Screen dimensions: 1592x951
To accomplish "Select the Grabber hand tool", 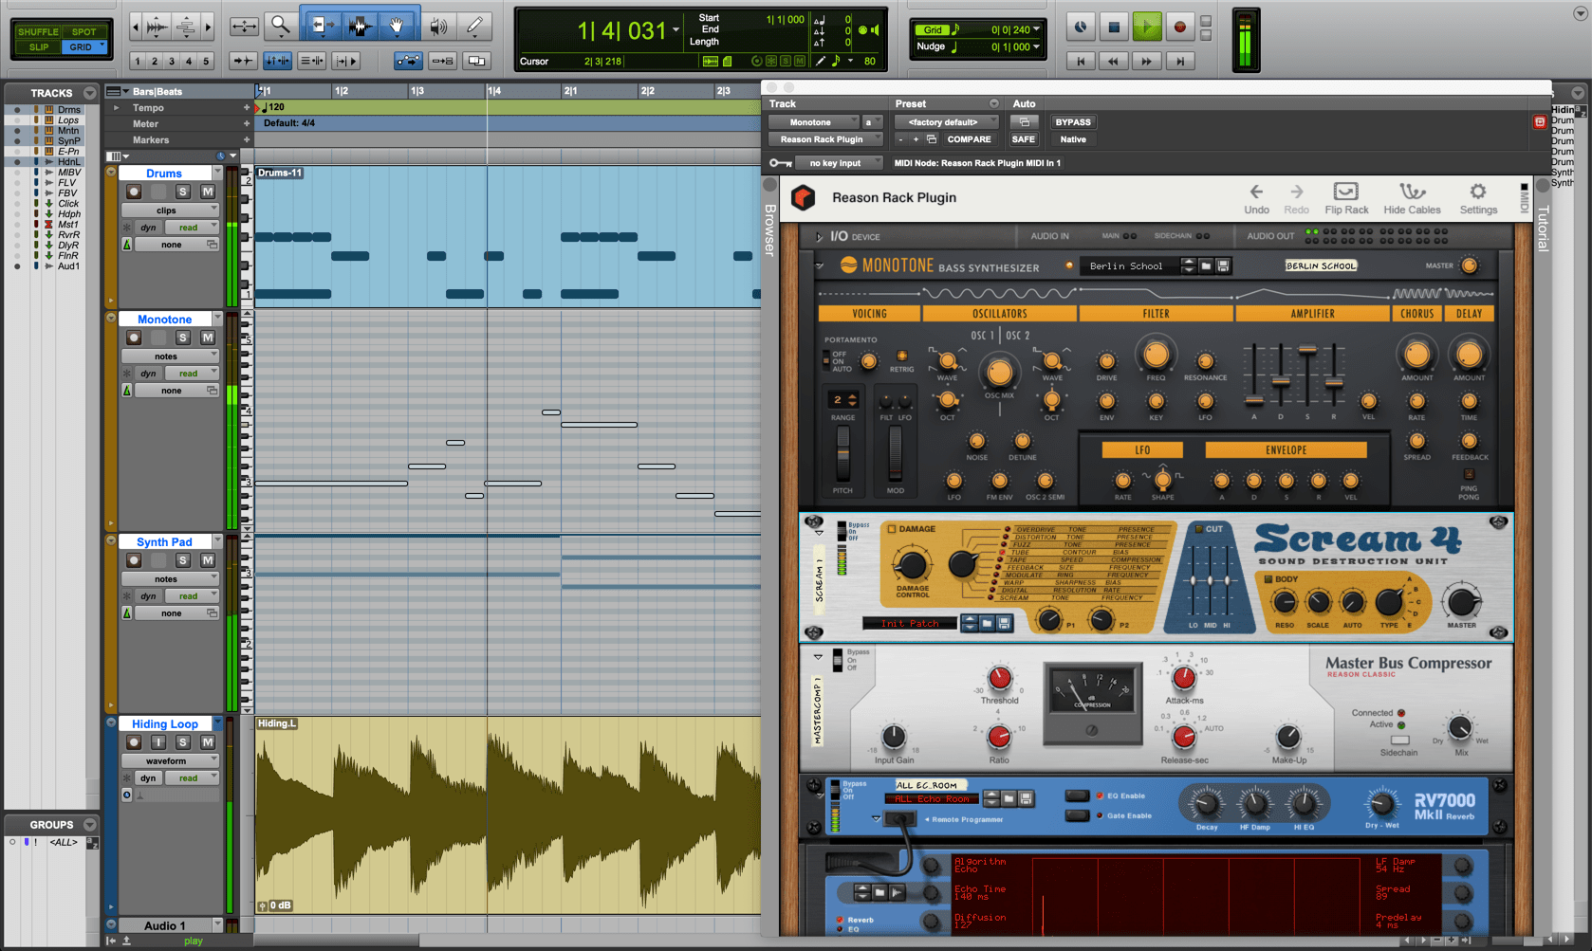I will coord(397,26).
